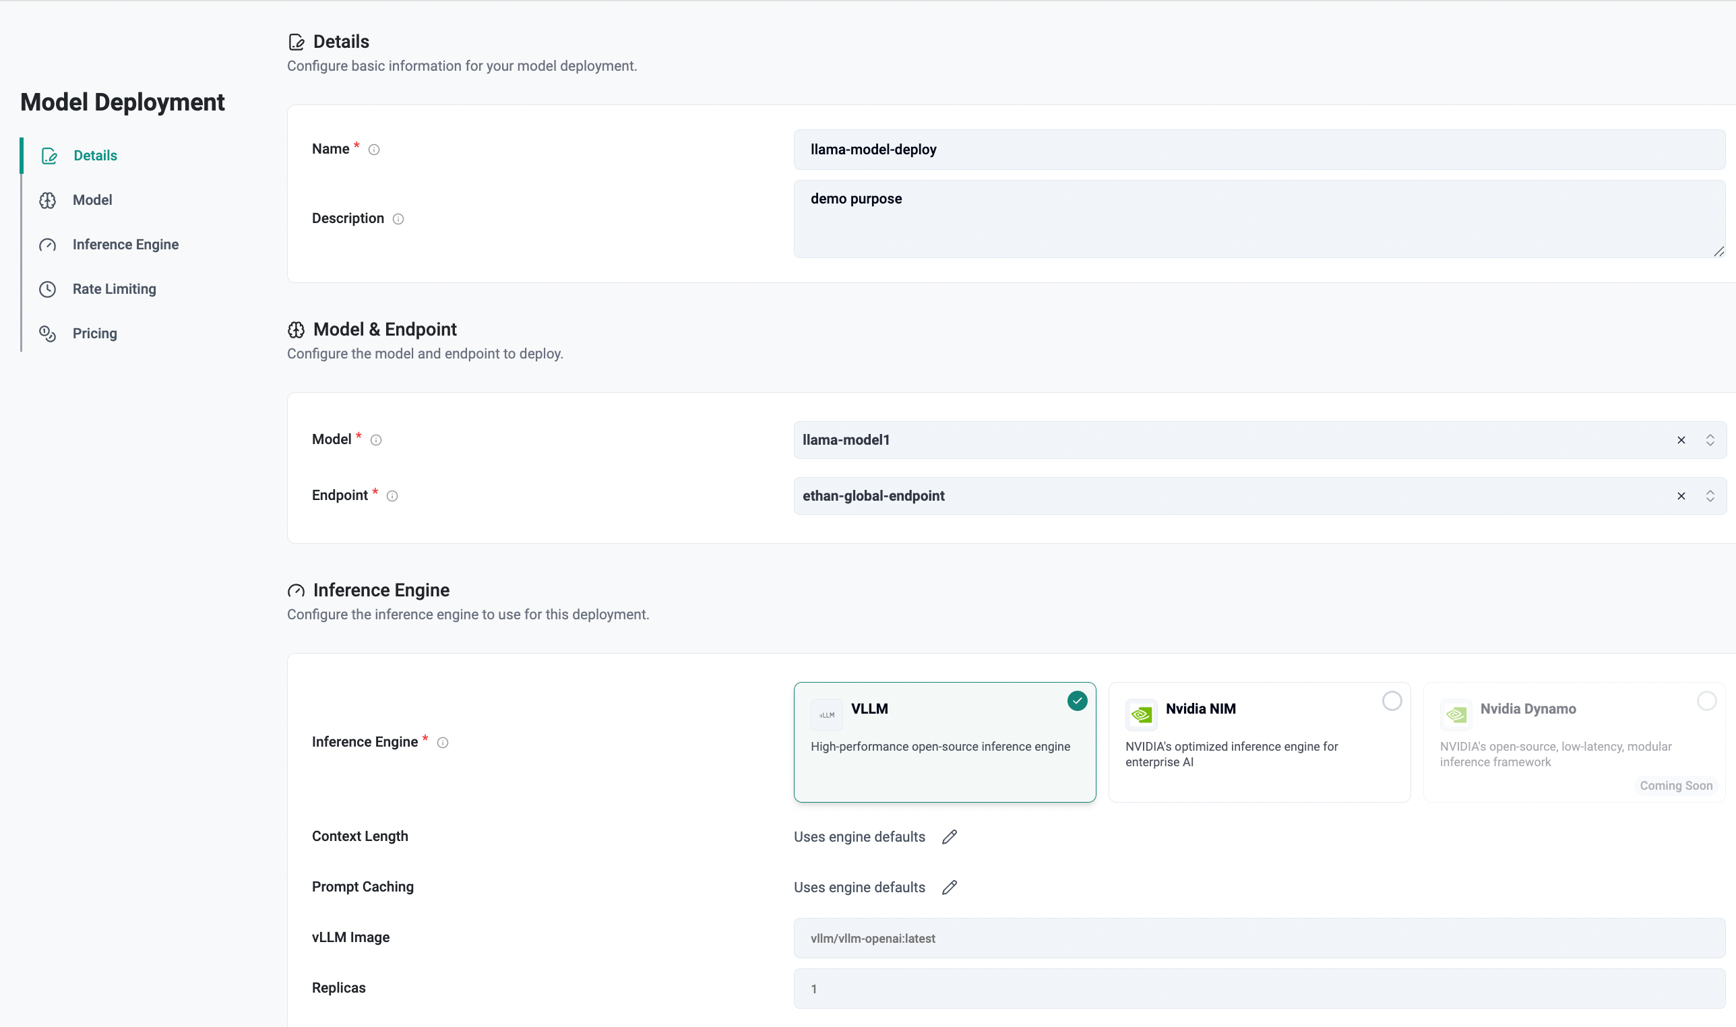
Task: Edit Prompt Caching via pencil icon
Action: [x=950, y=888]
